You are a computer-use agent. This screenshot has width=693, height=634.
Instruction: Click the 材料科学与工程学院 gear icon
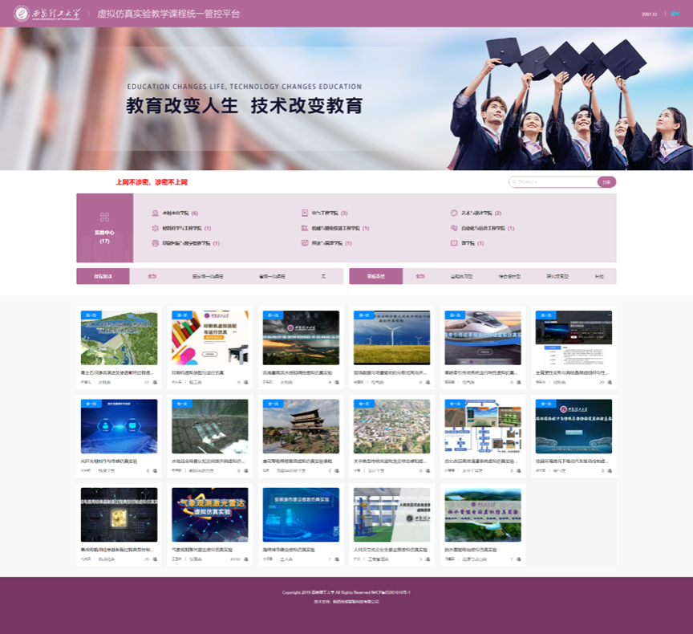(156, 228)
